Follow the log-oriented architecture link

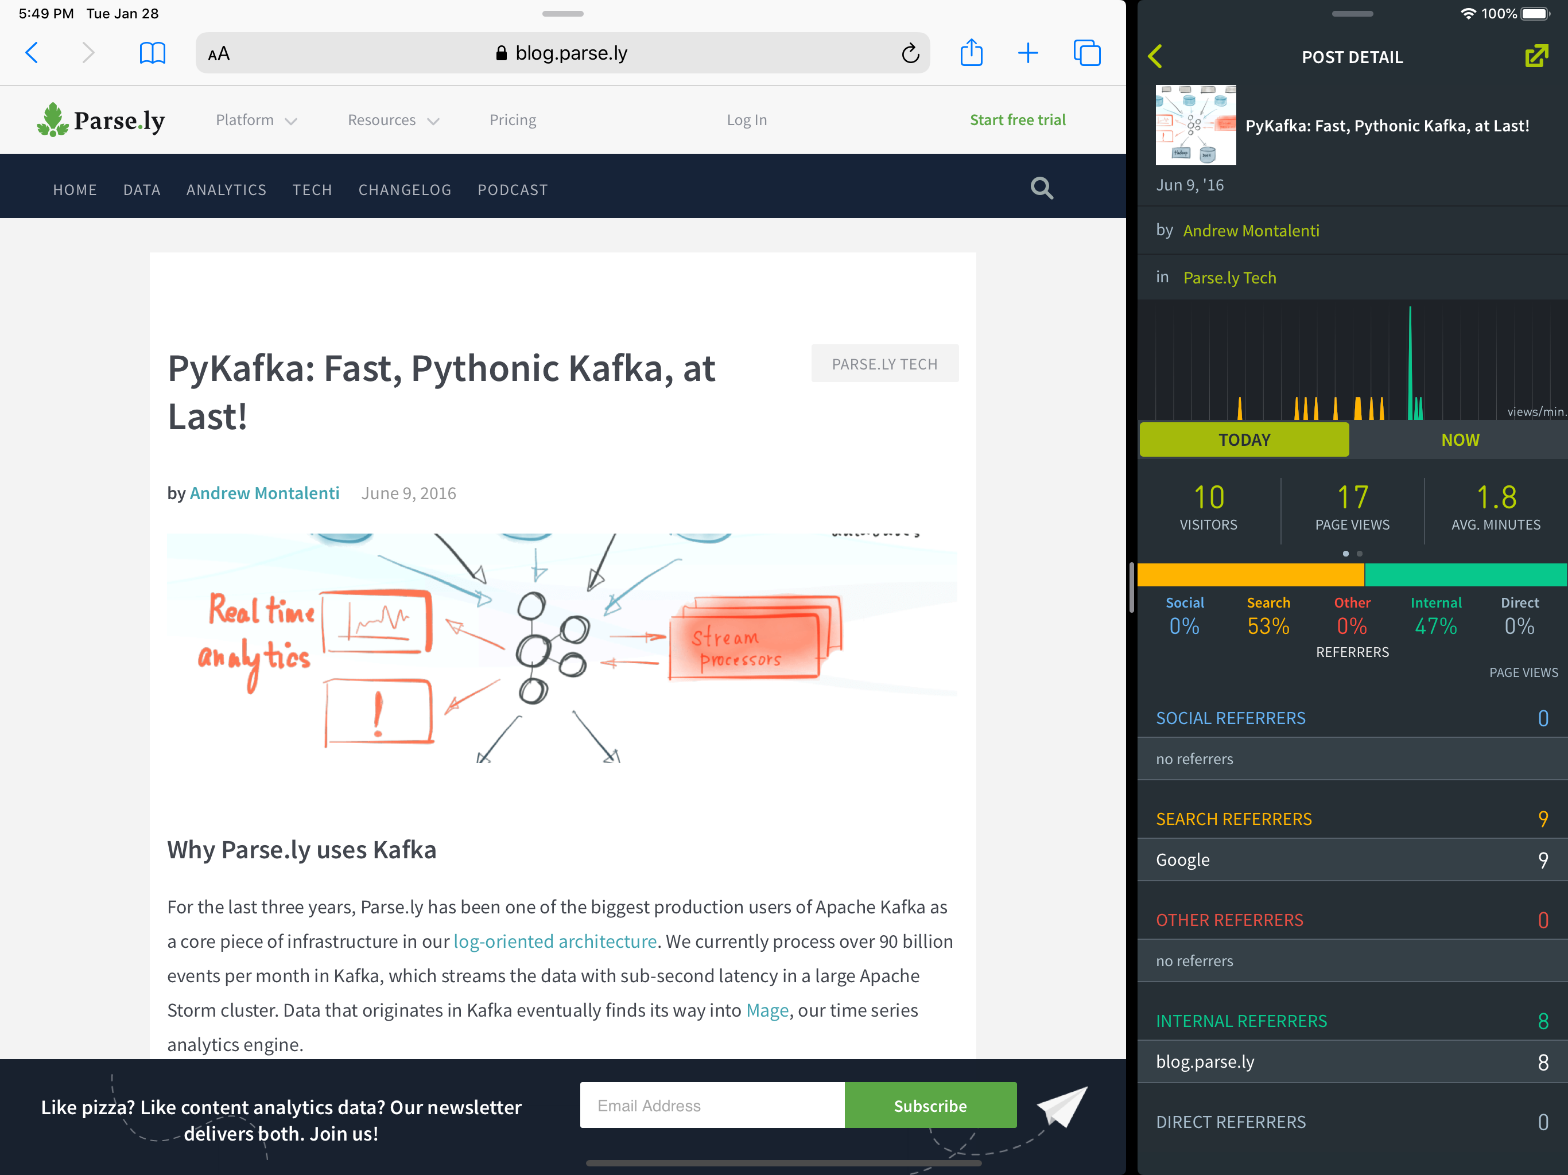(555, 941)
